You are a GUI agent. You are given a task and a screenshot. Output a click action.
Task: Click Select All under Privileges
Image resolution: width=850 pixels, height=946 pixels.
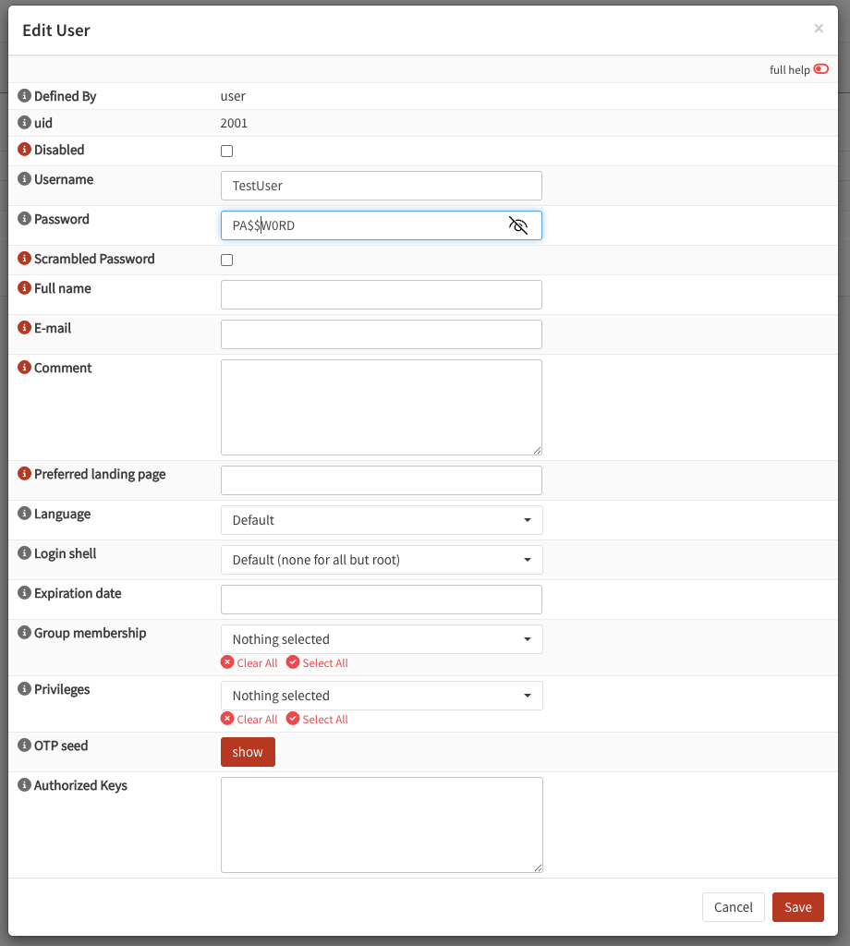coord(317,720)
